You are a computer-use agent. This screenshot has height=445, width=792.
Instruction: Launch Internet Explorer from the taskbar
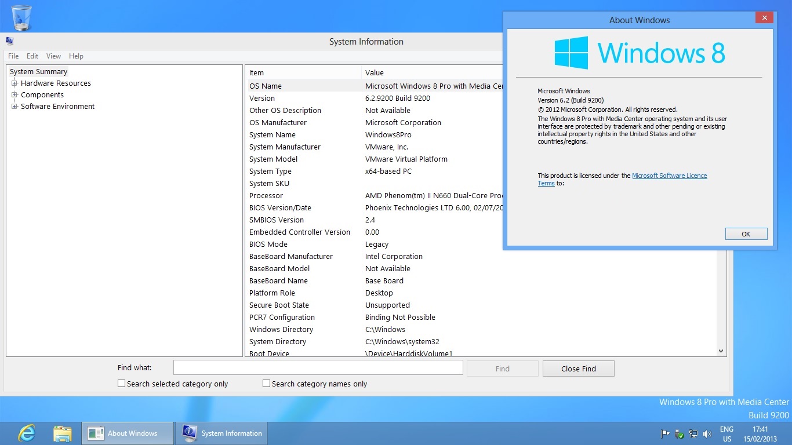(x=26, y=433)
